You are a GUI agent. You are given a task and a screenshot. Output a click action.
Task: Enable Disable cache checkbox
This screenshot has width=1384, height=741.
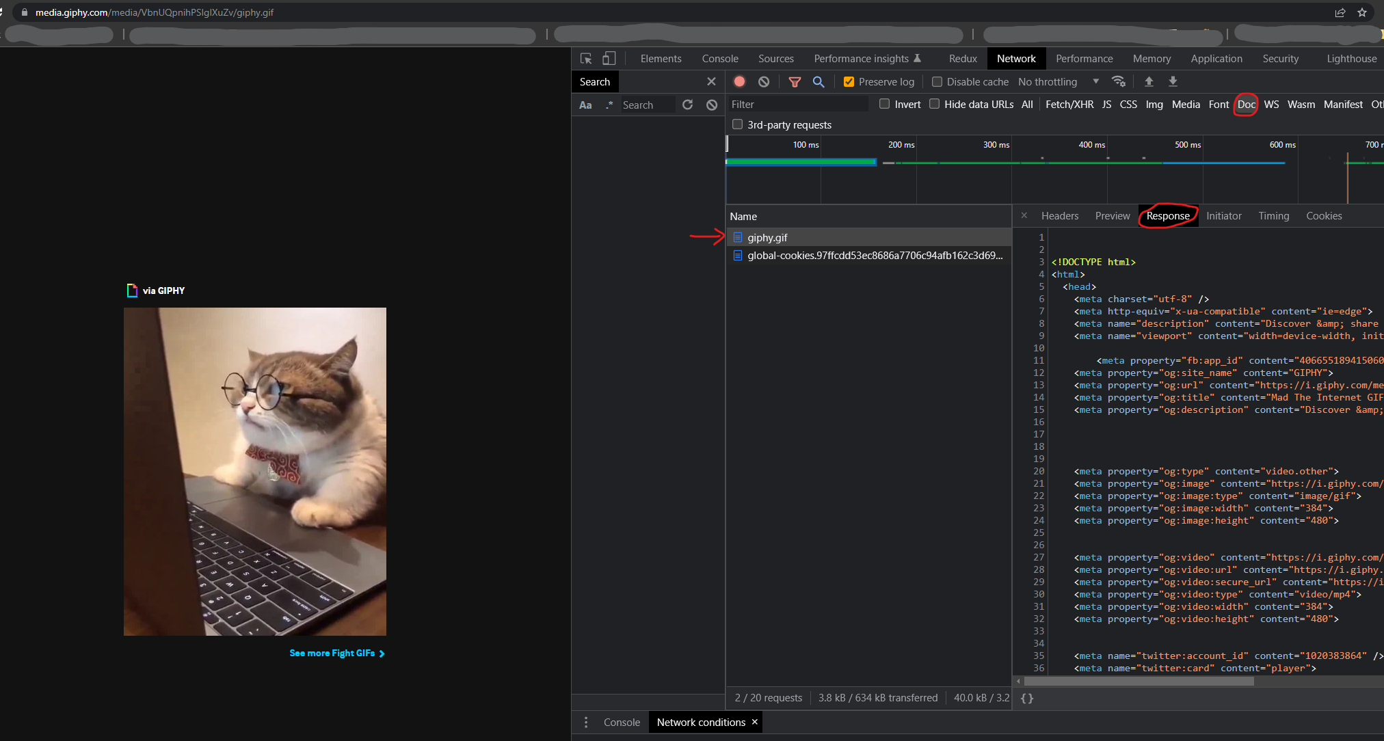pos(937,81)
